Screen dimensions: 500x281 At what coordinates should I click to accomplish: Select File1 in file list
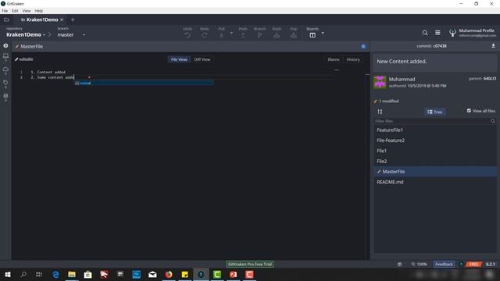point(435,151)
